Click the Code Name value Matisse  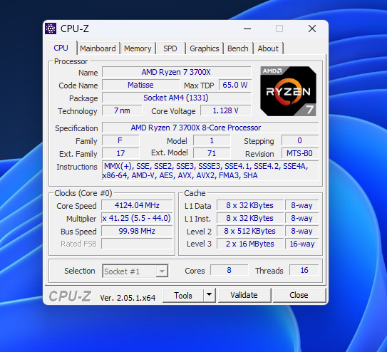click(x=140, y=85)
